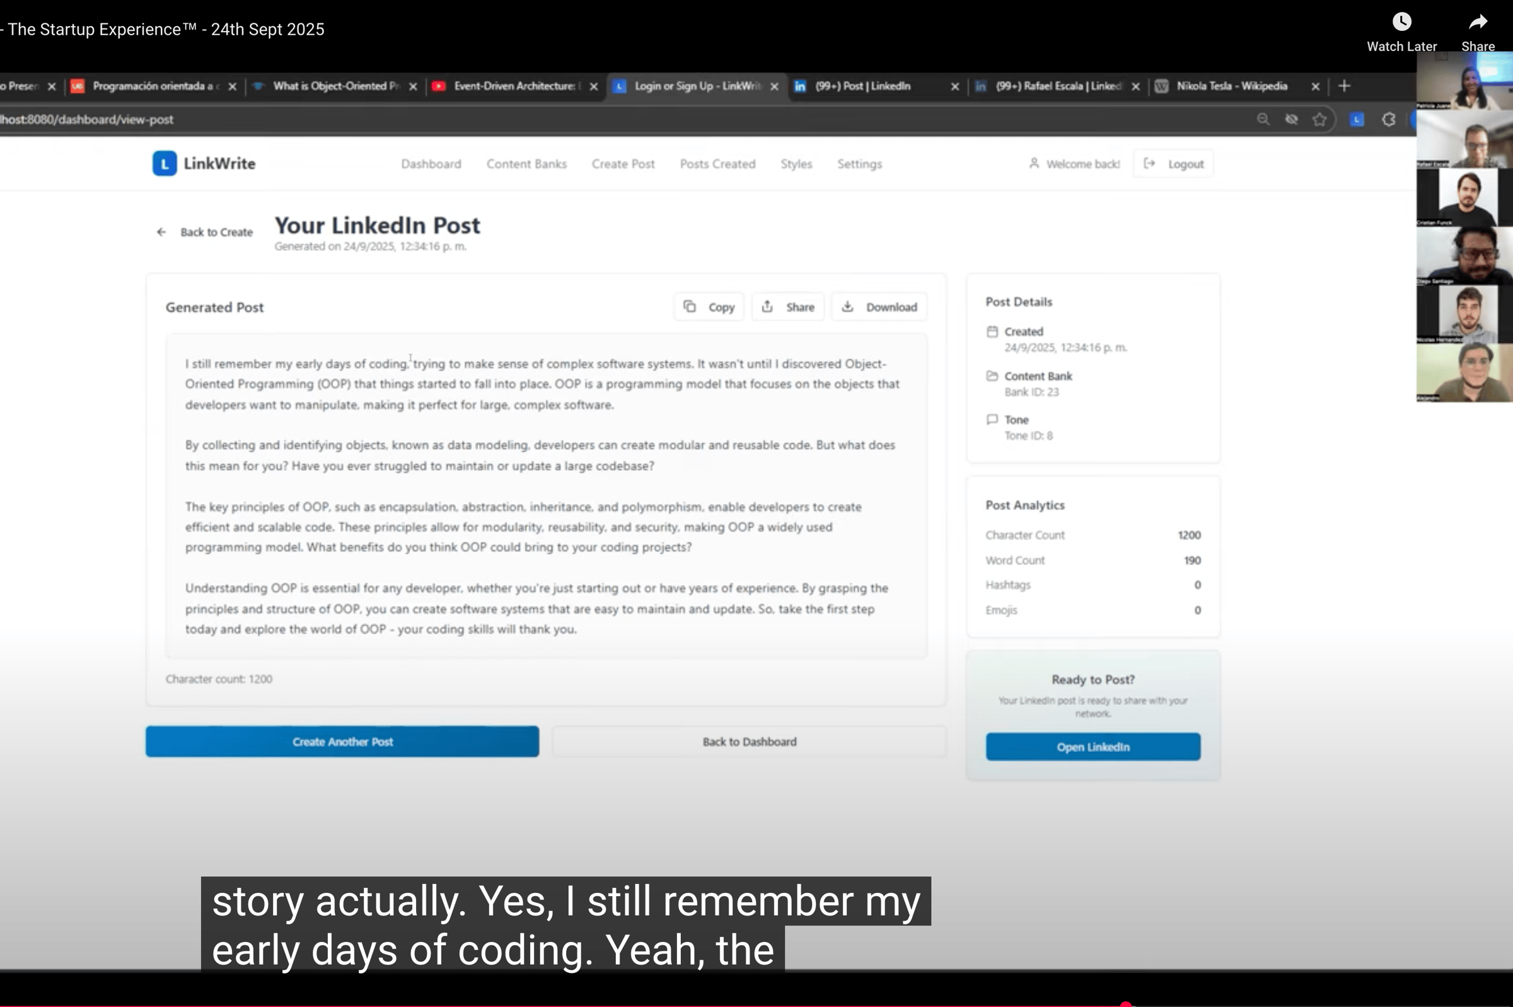Download the generated post

click(879, 307)
